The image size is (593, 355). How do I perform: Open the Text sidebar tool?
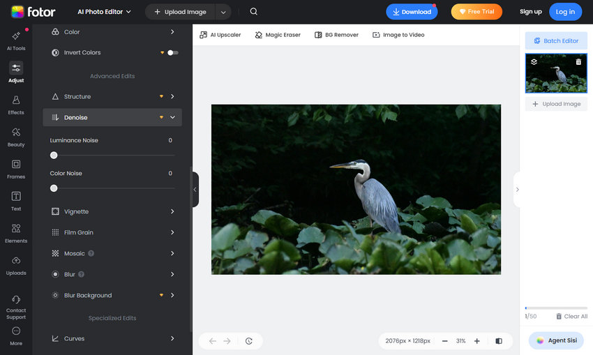click(16, 201)
